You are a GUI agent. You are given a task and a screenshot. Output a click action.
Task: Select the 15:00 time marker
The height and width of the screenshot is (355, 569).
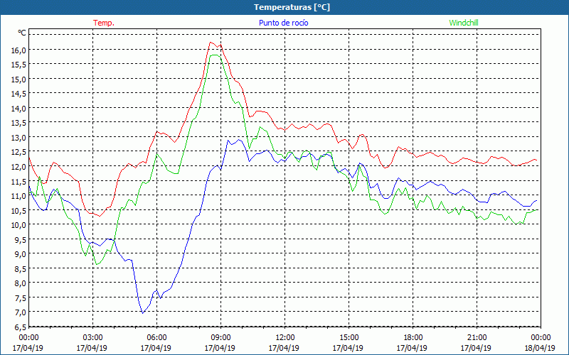pos(349,337)
